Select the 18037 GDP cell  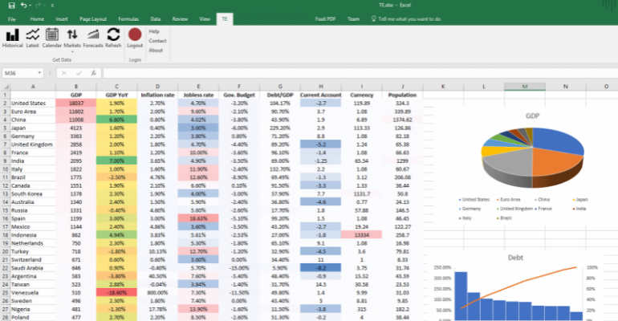click(76, 104)
